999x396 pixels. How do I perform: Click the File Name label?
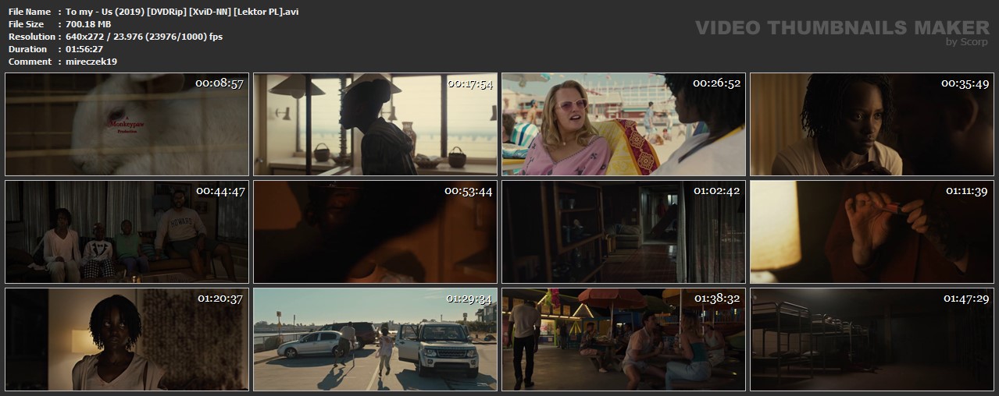tap(30, 12)
